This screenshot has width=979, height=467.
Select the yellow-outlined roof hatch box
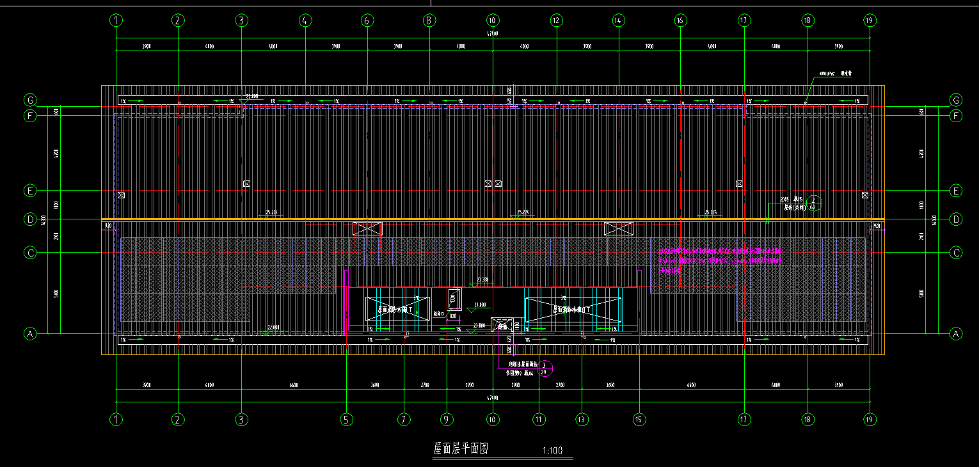tap(503, 326)
